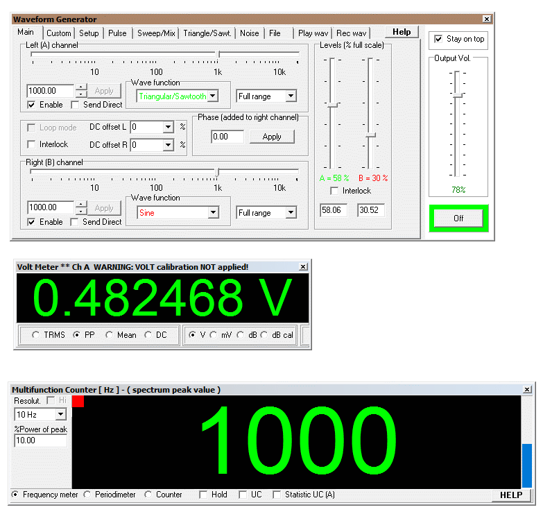Select the Main tab

pyautogui.click(x=26, y=32)
